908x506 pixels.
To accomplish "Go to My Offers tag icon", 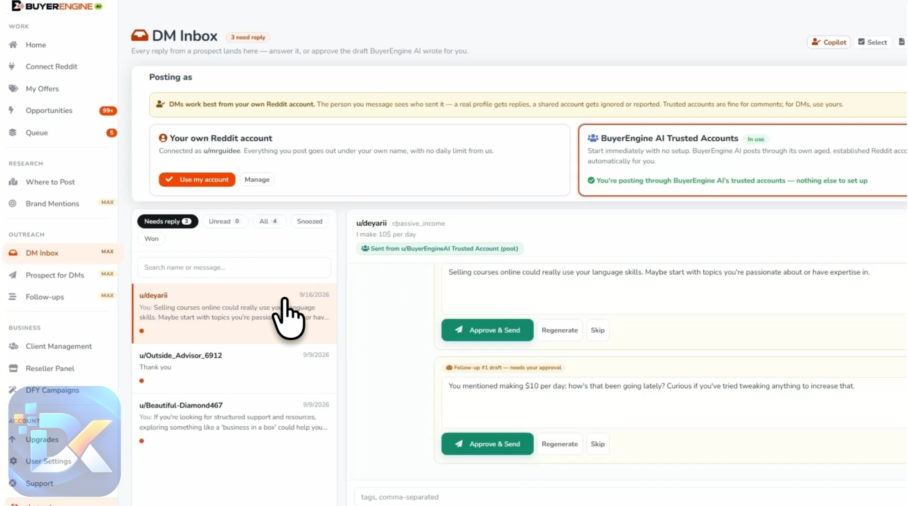I will (x=13, y=88).
